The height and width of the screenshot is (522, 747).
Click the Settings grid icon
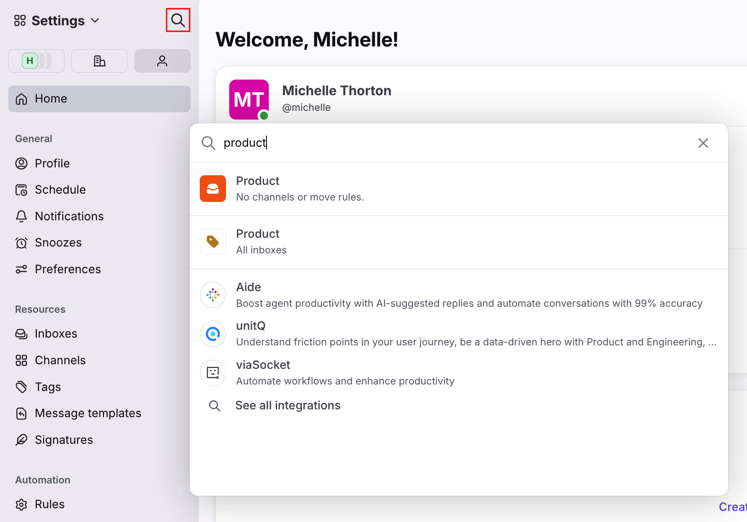pyautogui.click(x=20, y=21)
